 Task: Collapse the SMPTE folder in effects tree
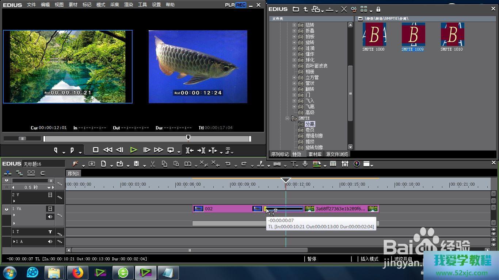(287, 118)
